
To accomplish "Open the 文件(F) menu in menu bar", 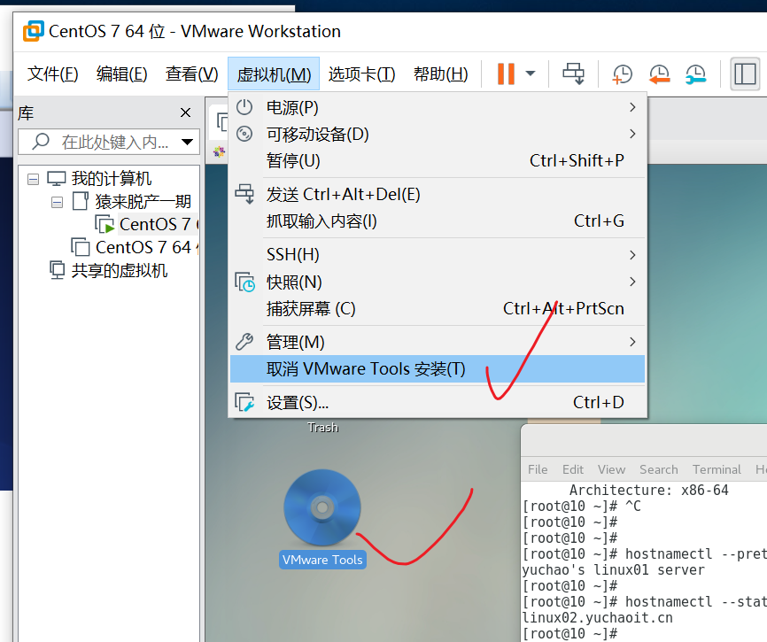I will coord(53,74).
